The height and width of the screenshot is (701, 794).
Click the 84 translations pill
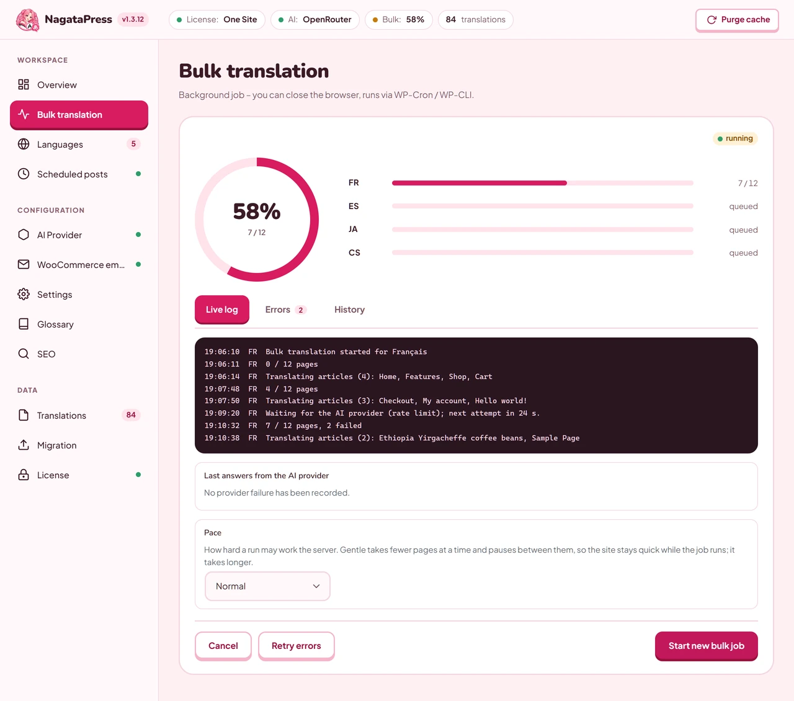pos(476,20)
